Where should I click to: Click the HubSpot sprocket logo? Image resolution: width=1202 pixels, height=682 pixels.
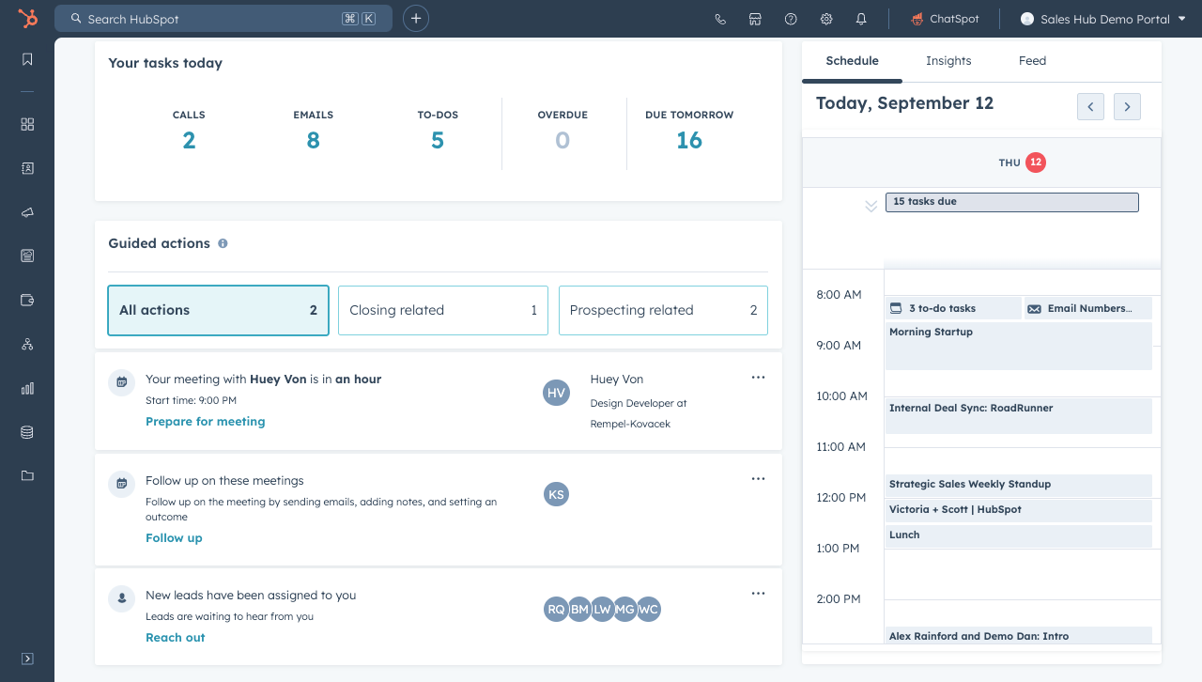coord(27,18)
